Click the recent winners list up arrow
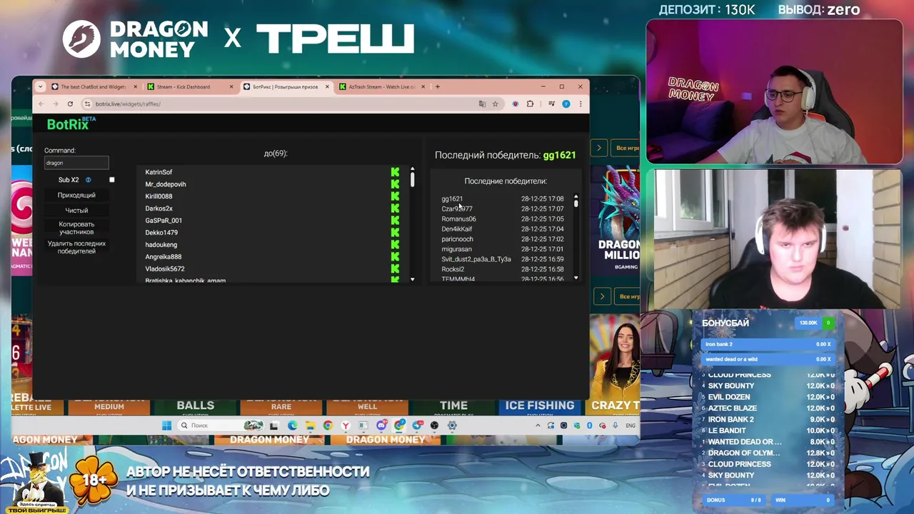Viewport: 914px width, 514px height. 576,196
